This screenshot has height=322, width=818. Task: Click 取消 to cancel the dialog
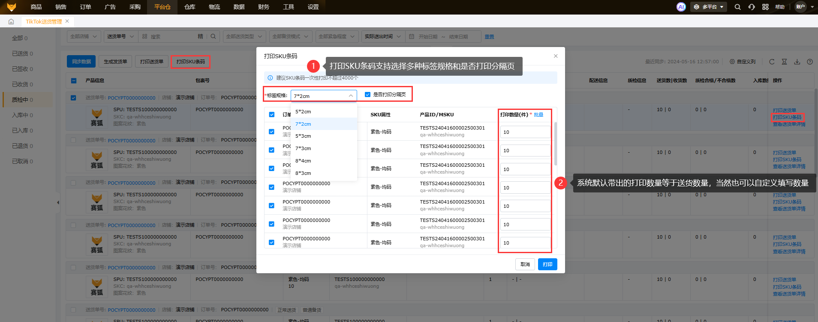pyautogui.click(x=525, y=264)
